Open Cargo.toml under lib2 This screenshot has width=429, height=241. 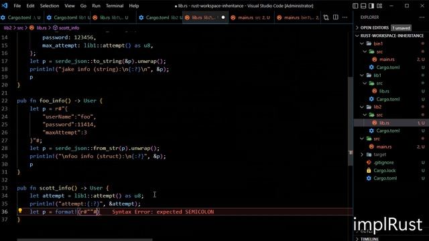point(388,131)
